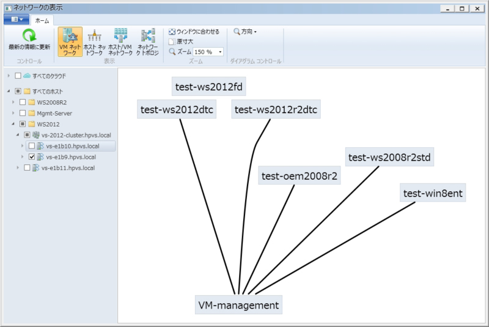Show the ネットワーク トポロジ diagram
489x327 pixels.
[x=147, y=42]
